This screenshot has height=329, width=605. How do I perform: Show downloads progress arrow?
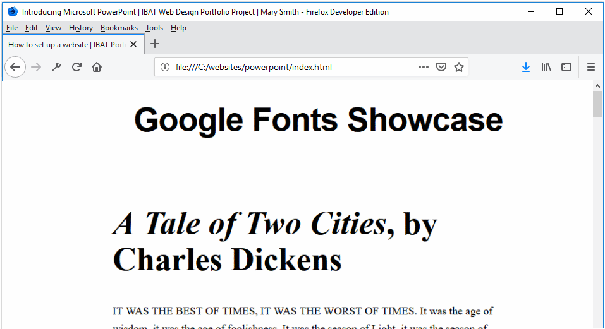[526, 67]
